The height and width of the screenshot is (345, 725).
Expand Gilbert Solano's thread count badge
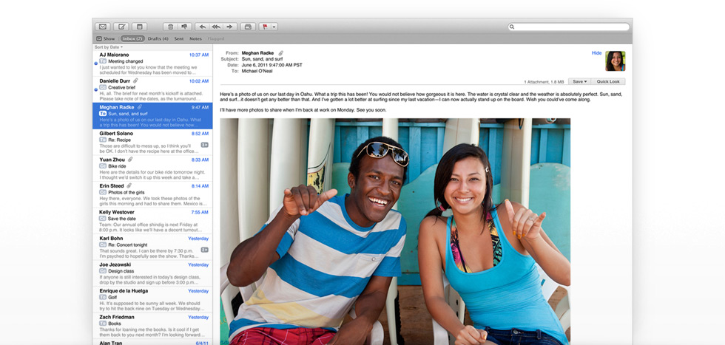point(205,145)
